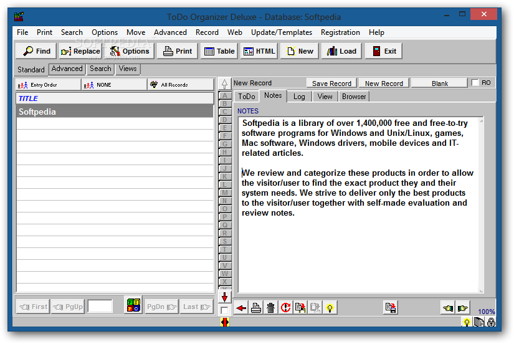
Task: Select the Softpedia record row
Action: point(115,112)
